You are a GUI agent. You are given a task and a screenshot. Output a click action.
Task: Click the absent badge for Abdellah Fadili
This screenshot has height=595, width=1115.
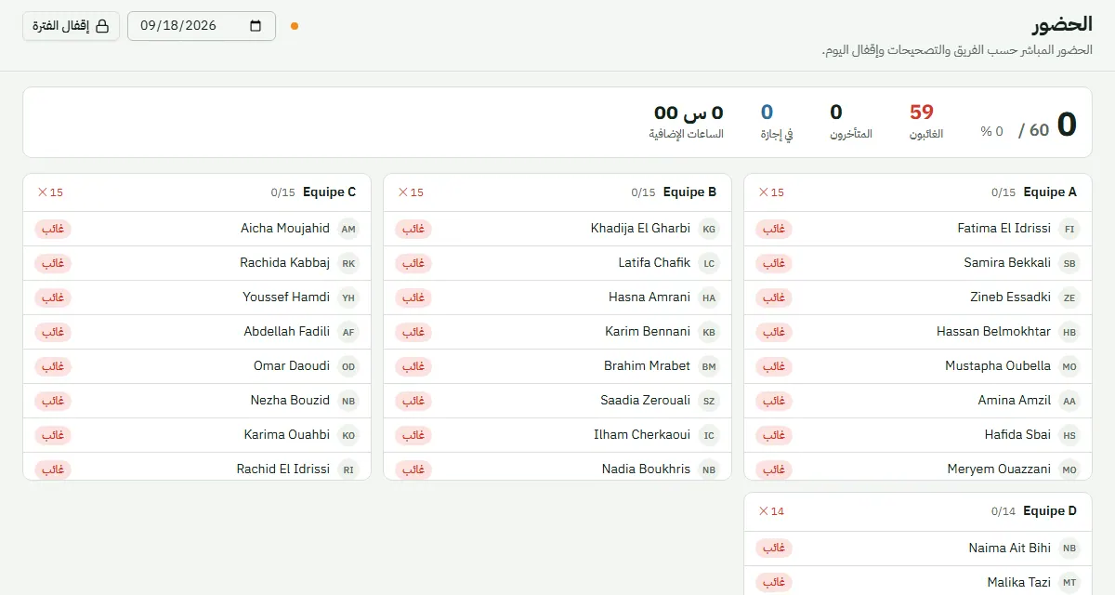[53, 332]
